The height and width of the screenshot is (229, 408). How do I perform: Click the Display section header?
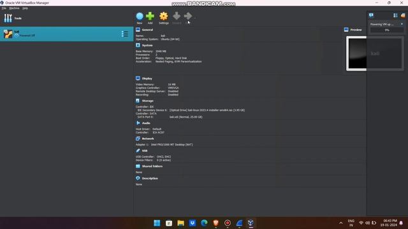(147, 78)
